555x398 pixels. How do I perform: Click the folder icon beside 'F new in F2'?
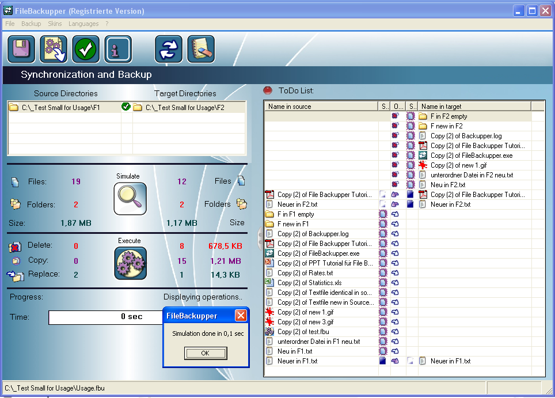[x=423, y=126]
